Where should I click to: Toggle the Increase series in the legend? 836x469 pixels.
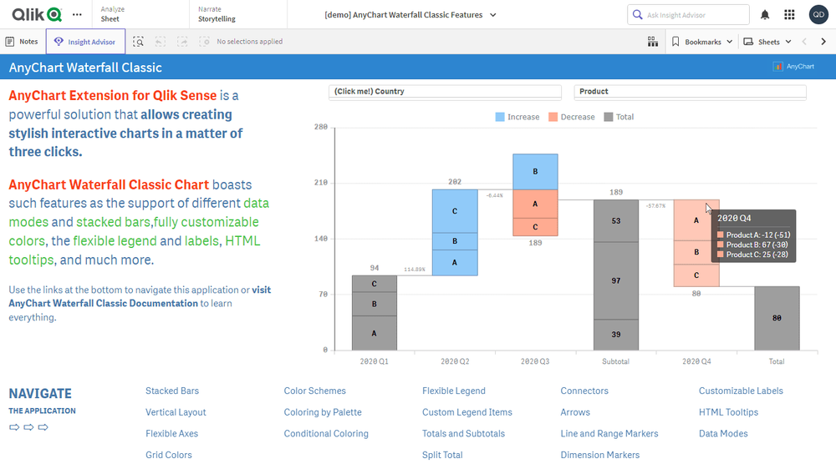pyautogui.click(x=517, y=118)
